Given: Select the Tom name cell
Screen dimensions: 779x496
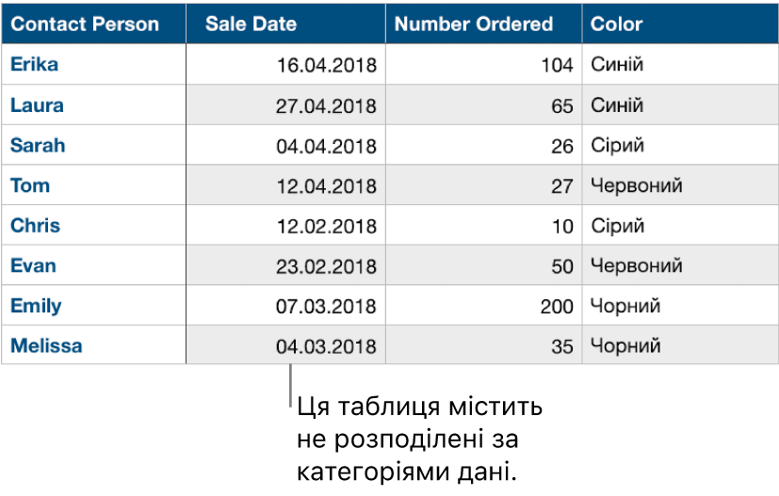Looking at the screenshot, I should click(30, 185).
